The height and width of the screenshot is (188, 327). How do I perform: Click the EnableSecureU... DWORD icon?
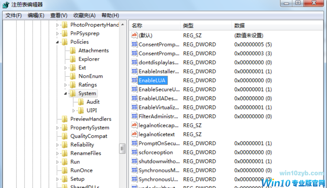134,89
